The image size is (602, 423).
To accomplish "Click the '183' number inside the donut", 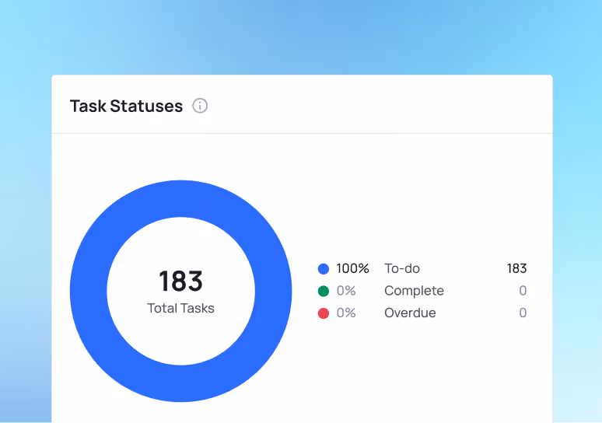I will [180, 281].
